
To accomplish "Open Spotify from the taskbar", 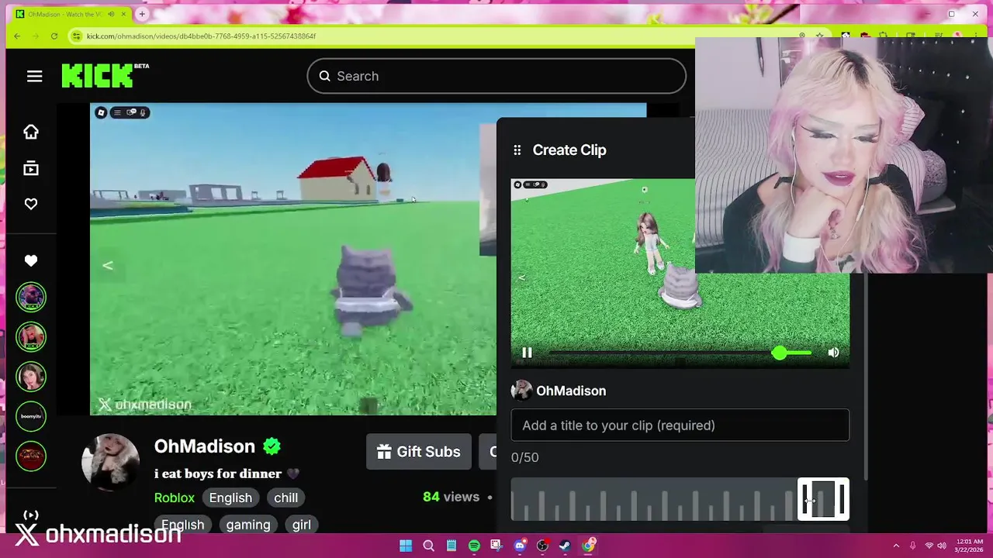I will (x=474, y=546).
